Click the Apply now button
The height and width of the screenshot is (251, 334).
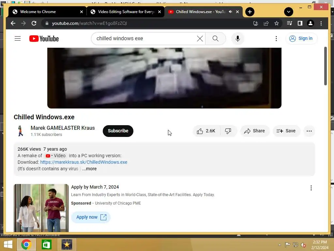click(x=91, y=217)
